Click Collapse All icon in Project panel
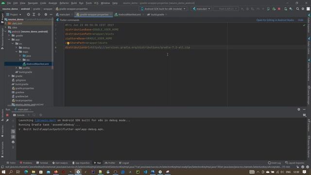 tap(39, 15)
